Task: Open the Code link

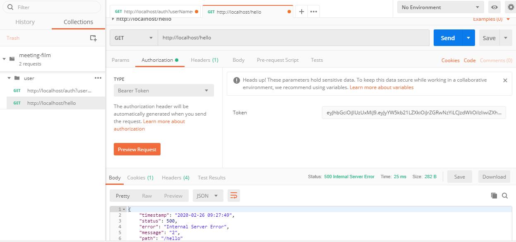Action: [x=470, y=60]
